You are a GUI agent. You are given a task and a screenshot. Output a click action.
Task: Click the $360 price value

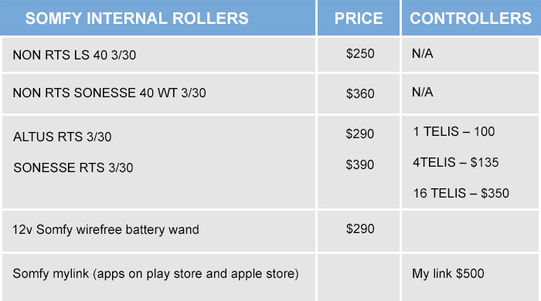(x=360, y=93)
